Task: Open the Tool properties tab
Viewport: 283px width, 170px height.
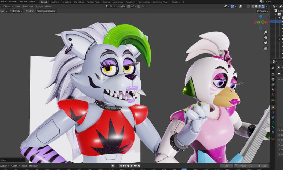Action: point(273,68)
